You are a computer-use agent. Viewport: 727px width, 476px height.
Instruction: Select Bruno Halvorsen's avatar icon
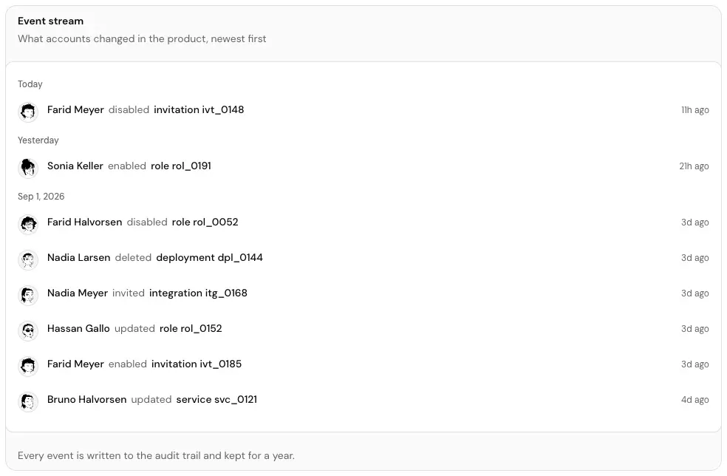pos(28,402)
